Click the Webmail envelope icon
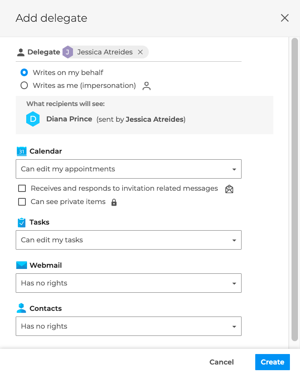The image size is (300, 375). point(21,265)
